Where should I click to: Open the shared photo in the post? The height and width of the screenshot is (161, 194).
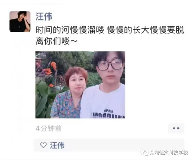coord(80,85)
